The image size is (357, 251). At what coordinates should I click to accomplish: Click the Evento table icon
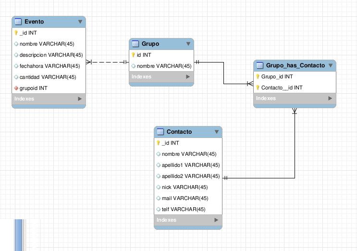[18, 22]
